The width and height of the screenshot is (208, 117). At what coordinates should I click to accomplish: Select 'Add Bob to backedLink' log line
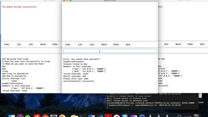pos(14,76)
